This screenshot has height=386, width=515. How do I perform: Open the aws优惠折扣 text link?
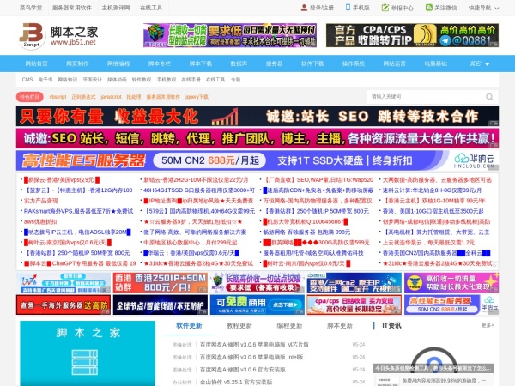[40, 221]
